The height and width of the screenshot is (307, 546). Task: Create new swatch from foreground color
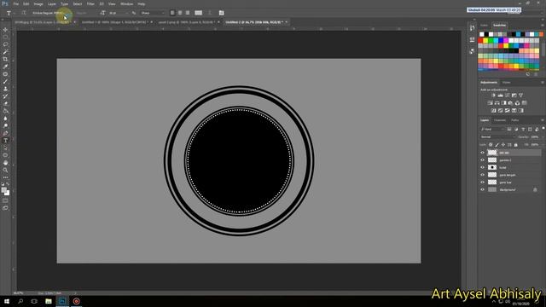click(528, 74)
